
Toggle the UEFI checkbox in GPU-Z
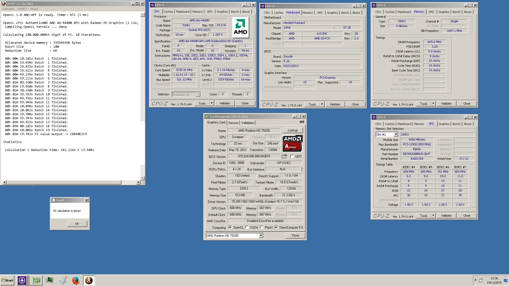[292, 157]
